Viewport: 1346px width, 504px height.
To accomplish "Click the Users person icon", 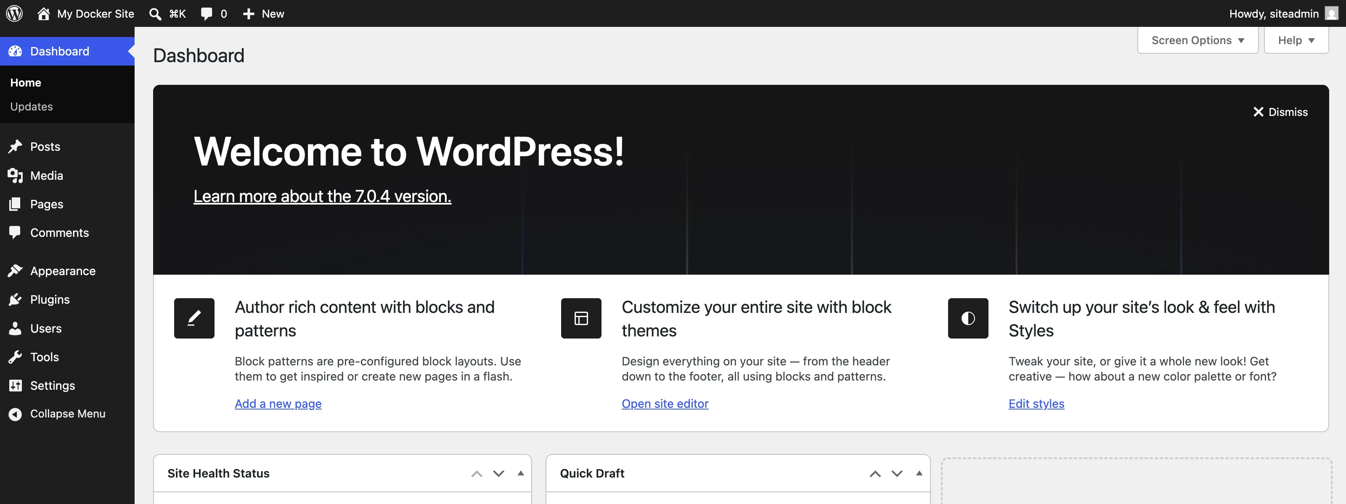I will pos(15,328).
